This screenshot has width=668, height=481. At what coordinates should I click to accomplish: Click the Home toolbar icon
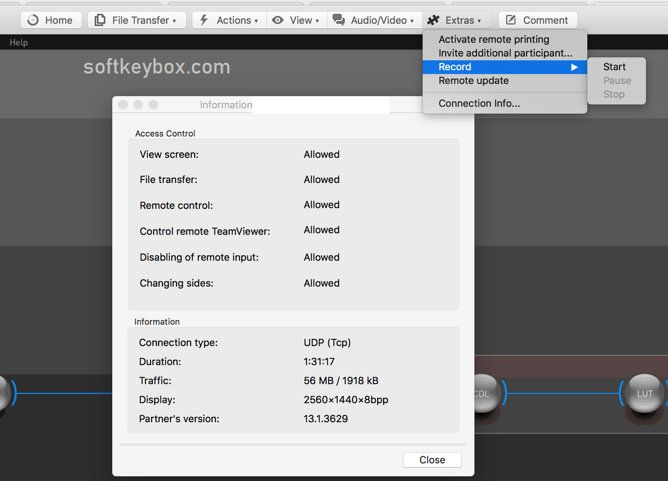click(33, 19)
